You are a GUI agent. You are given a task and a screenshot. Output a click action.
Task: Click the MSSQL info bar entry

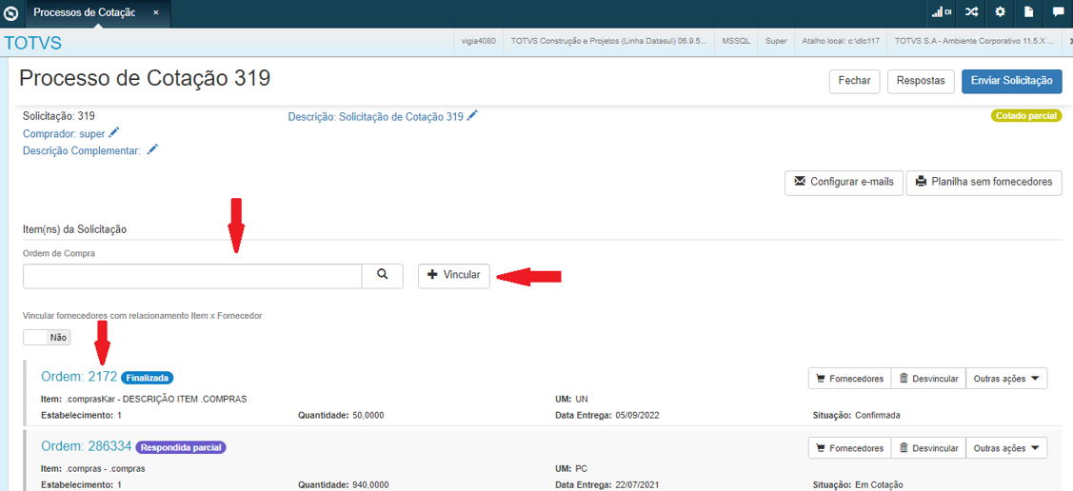[x=736, y=41]
